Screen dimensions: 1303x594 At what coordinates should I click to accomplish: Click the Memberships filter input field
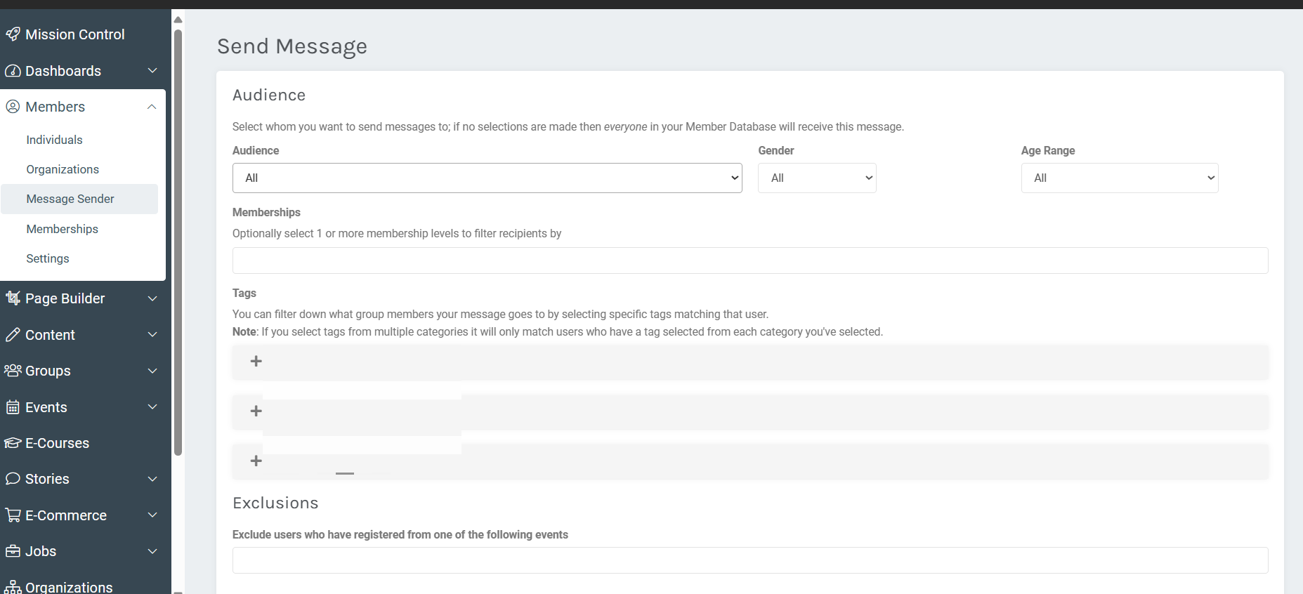tap(750, 260)
